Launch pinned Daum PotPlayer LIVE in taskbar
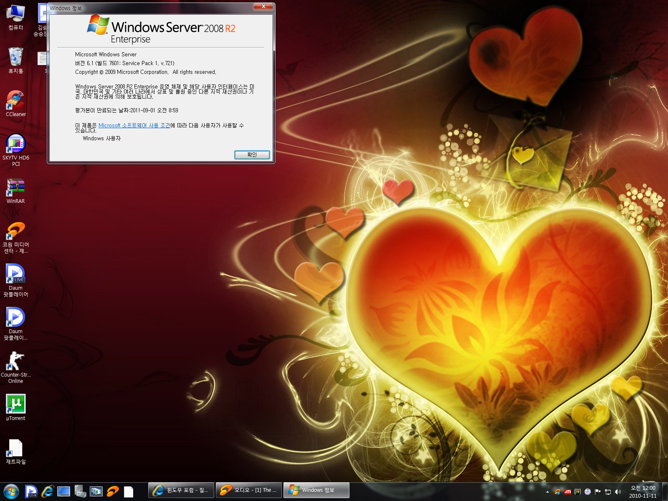Screen dimensions: 668x501 [31, 491]
